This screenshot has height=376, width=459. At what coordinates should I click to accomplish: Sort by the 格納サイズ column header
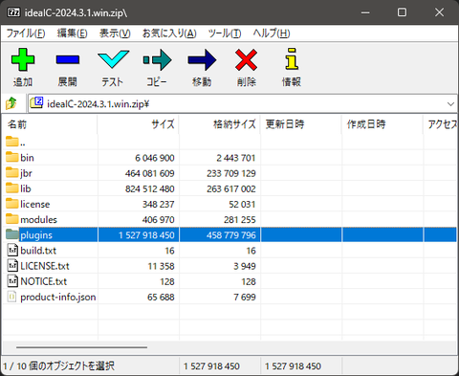click(x=220, y=124)
